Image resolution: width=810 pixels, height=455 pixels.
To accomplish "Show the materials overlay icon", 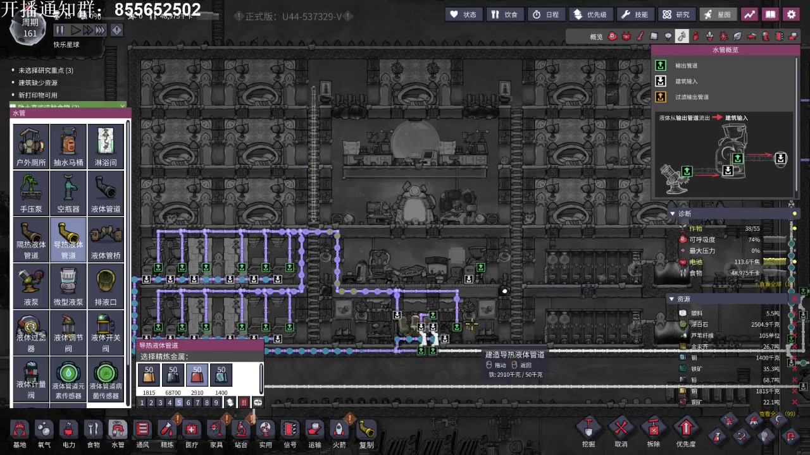I will click(654, 37).
